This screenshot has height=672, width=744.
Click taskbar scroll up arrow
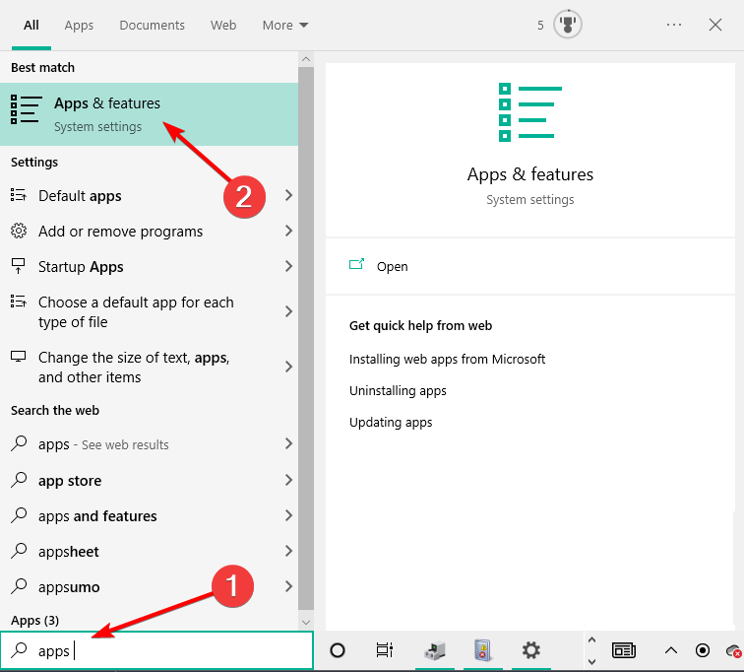591,639
